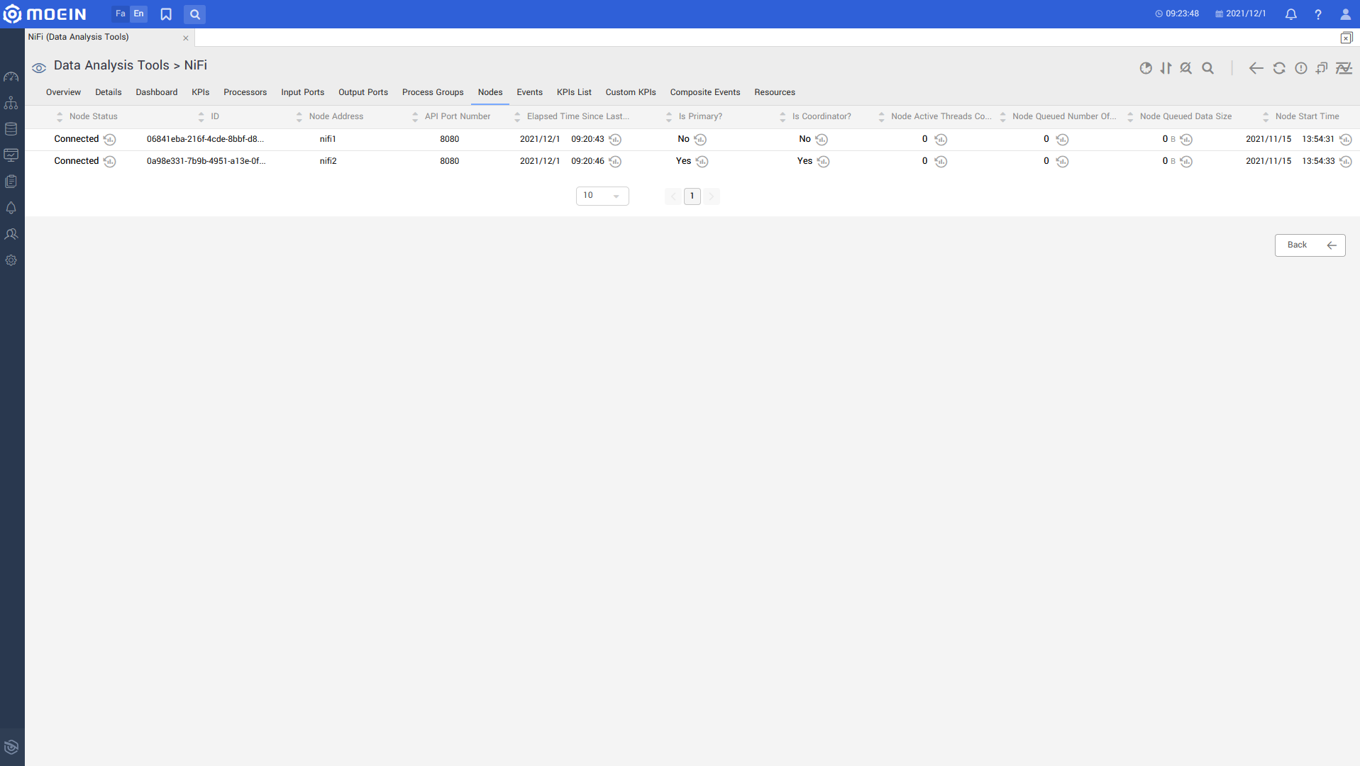Viewport: 1360px width, 766px height.
Task: Open monitoring screen icon in sidebar
Action: tap(11, 155)
